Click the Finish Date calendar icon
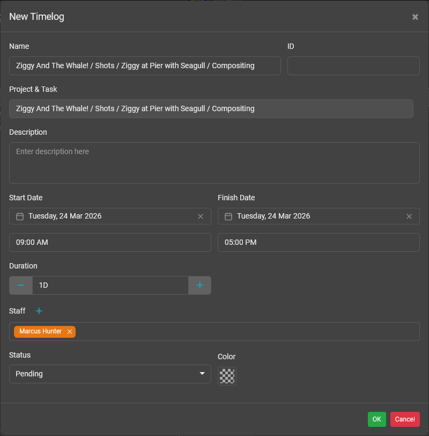This screenshot has width=429, height=436. [228, 216]
